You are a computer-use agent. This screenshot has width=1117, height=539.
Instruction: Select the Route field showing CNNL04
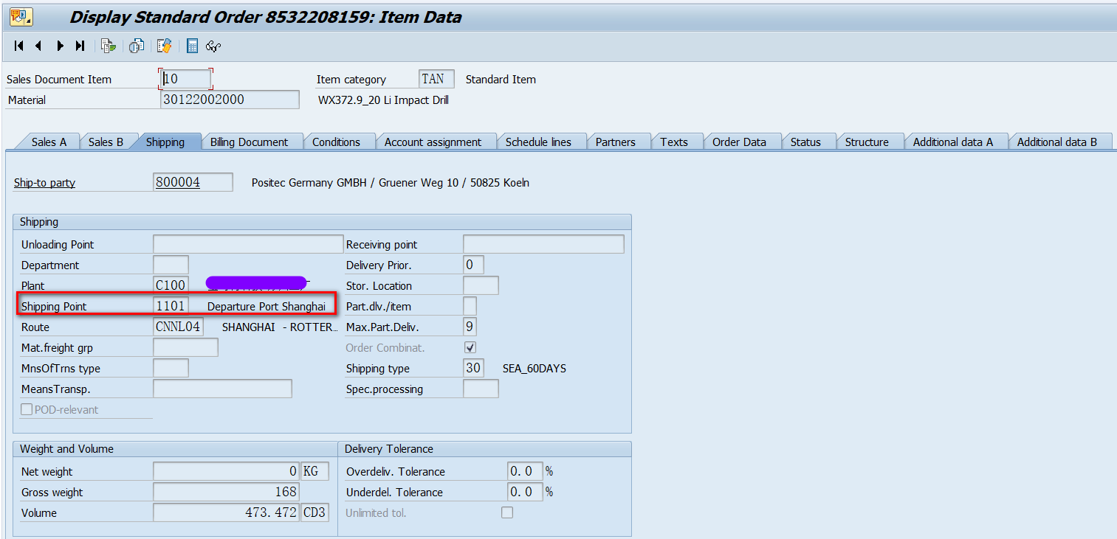[x=177, y=327]
